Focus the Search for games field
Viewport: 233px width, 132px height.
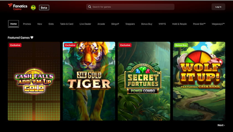pos(130,7)
